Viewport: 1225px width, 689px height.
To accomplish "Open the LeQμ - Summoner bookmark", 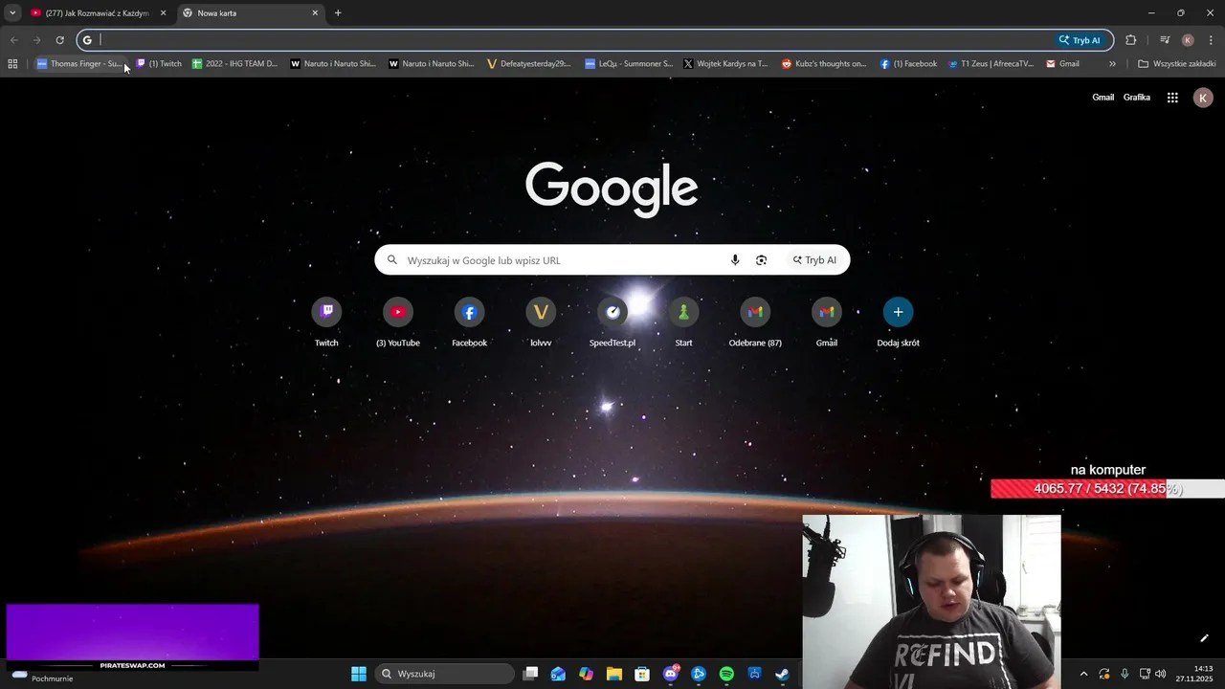I will [x=630, y=64].
